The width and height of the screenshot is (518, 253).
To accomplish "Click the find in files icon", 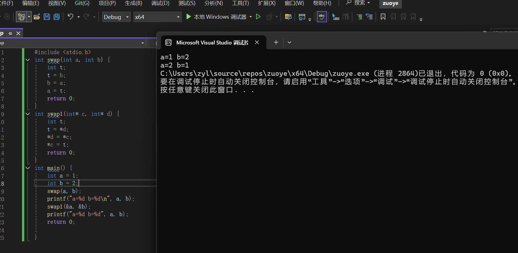I will point(288,17).
